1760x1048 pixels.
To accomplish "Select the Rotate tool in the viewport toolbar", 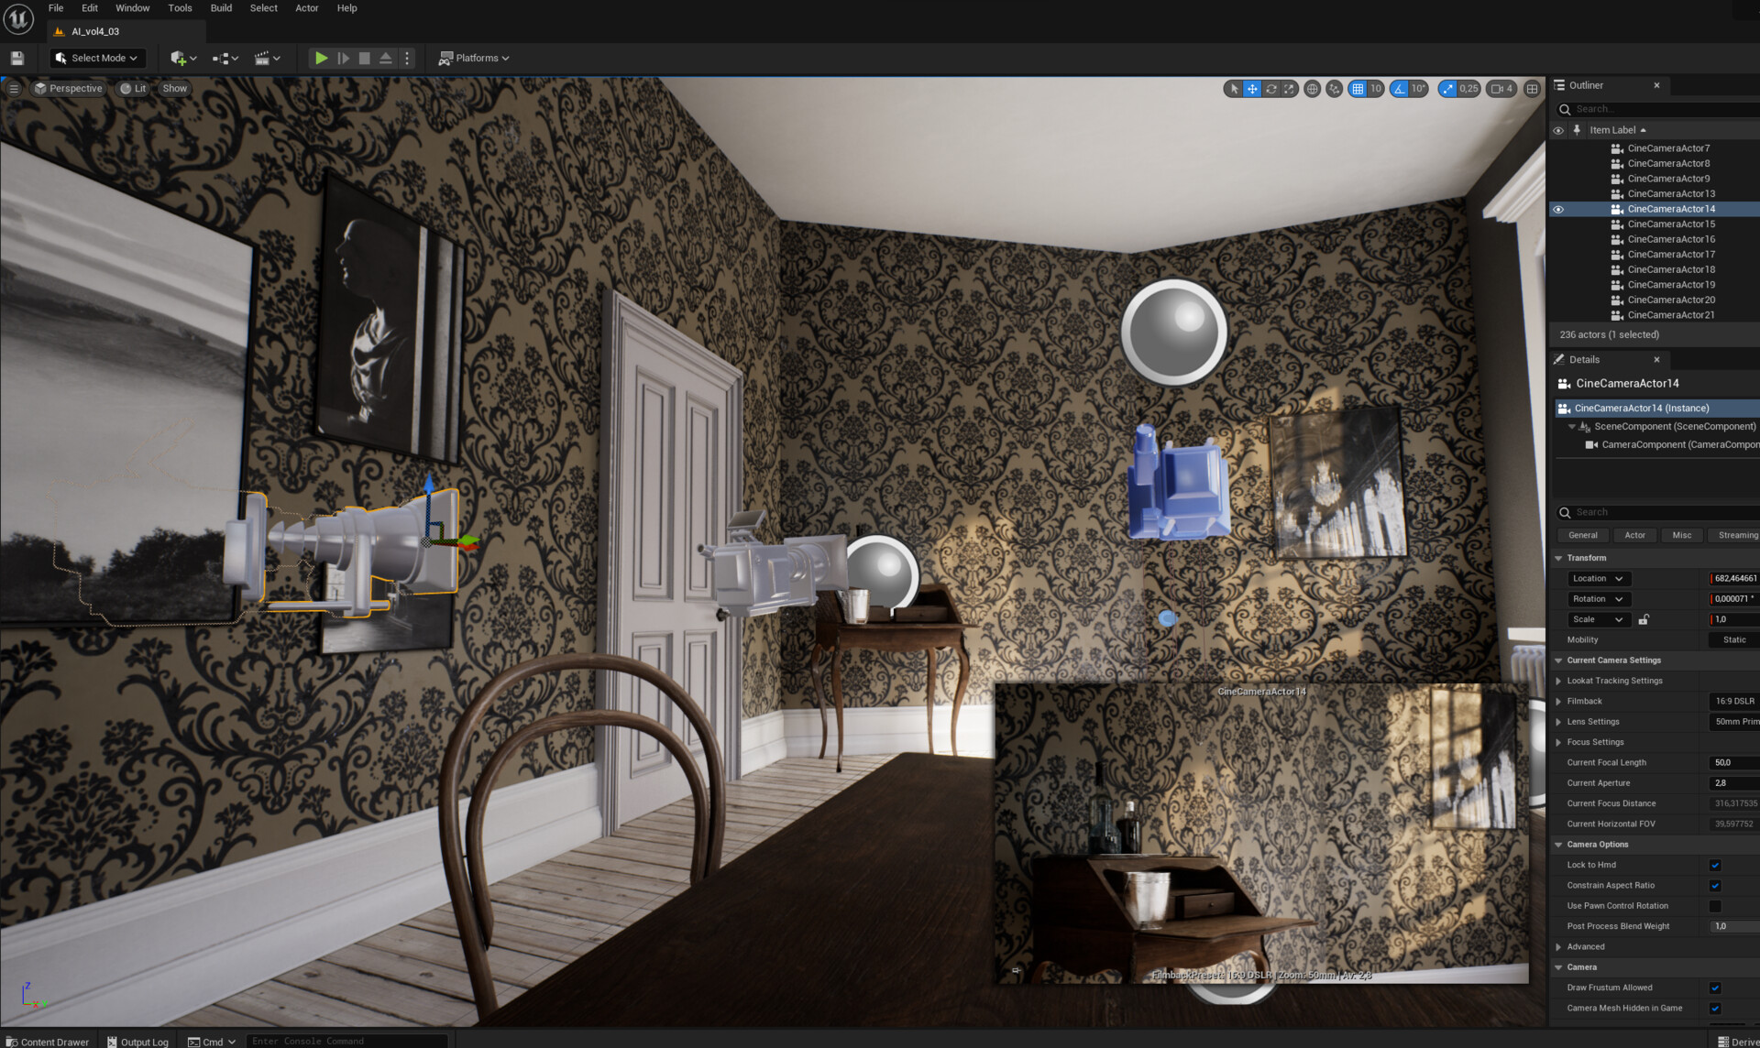I will (1271, 89).
